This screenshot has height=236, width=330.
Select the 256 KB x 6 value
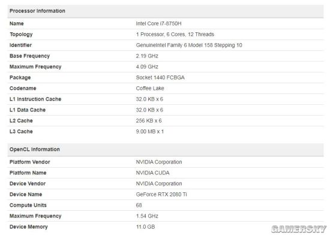tap(149, 121)
